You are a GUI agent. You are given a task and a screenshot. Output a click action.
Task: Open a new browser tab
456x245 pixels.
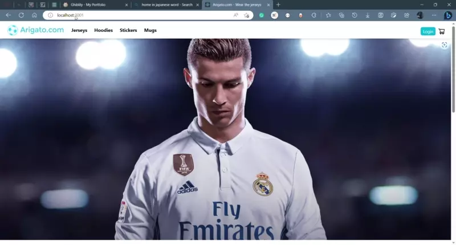point(278,5)
